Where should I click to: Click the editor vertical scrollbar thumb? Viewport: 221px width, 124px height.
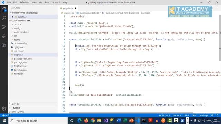tap(220, 38)
